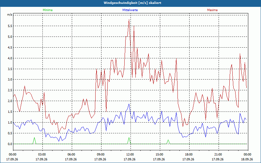Select the red Maxima legend label
Image resolution: width=261 pixels, height=163 pixels.
[212, 10]
